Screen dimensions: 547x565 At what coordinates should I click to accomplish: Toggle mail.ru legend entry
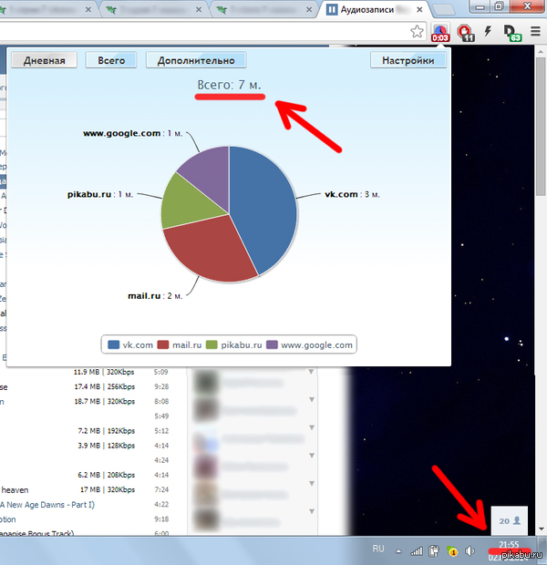180,344
